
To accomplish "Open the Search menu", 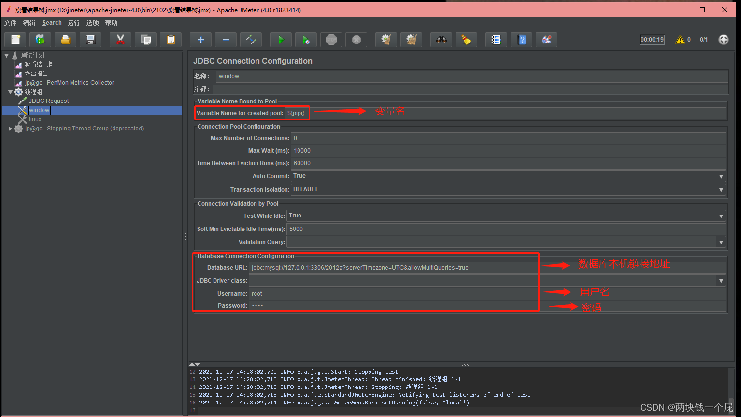I will tap(52, 23).
